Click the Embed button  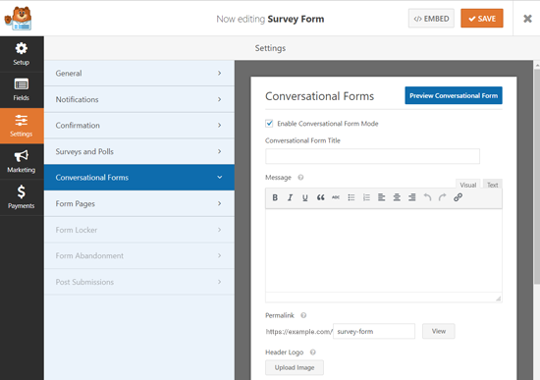(431, 19)
